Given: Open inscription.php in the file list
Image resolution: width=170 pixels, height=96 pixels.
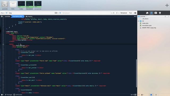Looking at the screenshot, I should (147, 26).
